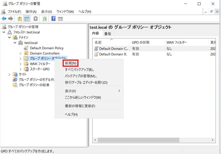Click the GPO icon of Default Domain P... row
Screen dimensions: 221x154
click(x=96, y=54)
